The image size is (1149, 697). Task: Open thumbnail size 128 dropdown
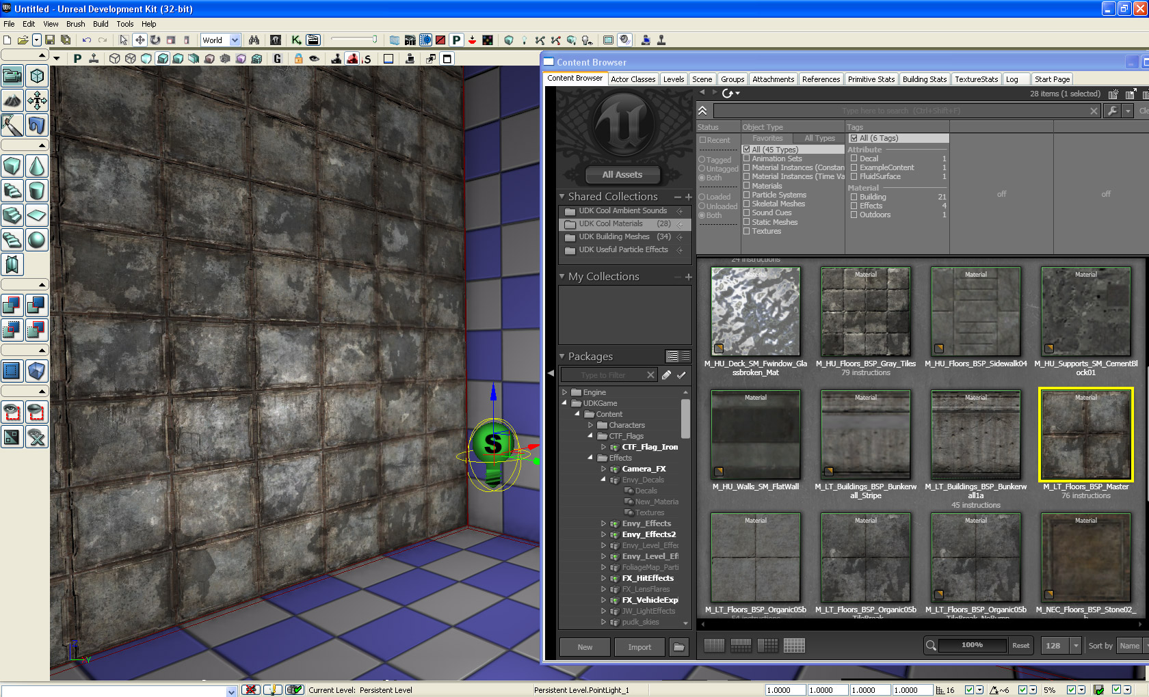1076,646
